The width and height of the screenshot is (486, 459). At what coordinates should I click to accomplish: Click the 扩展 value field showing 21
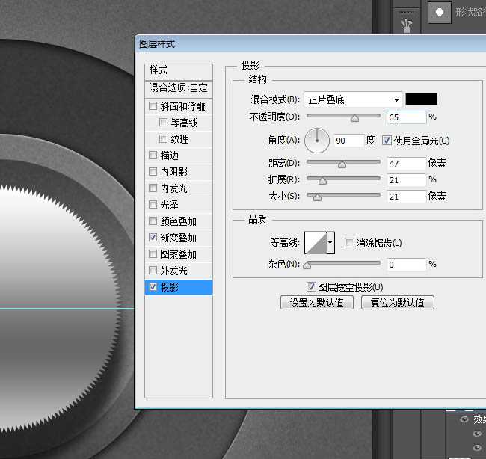click(x=406, y=179)
